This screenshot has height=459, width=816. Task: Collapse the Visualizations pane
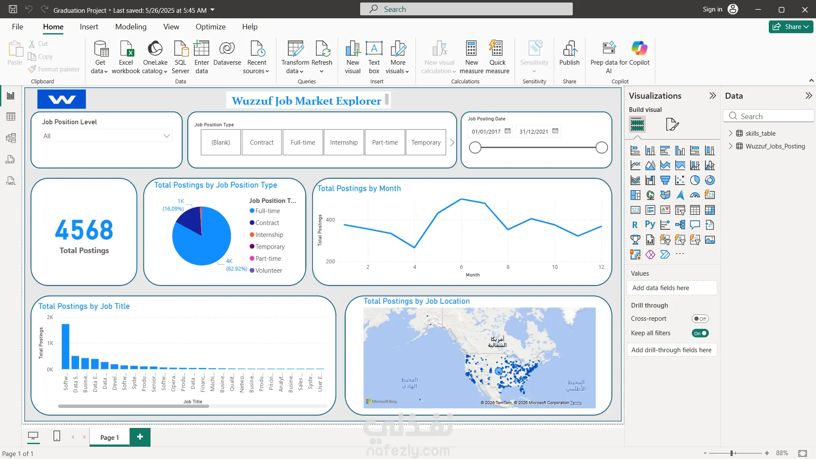(713, 96)
